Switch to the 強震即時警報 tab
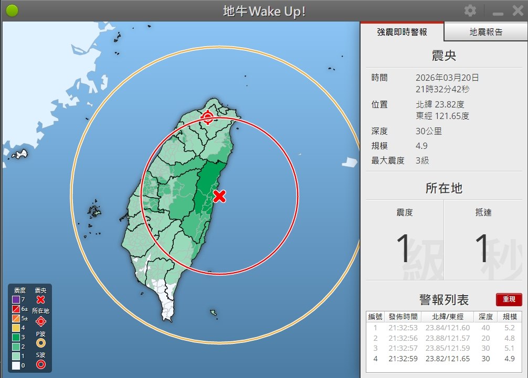This screenshot has height=378, width=528. point(402,32)
